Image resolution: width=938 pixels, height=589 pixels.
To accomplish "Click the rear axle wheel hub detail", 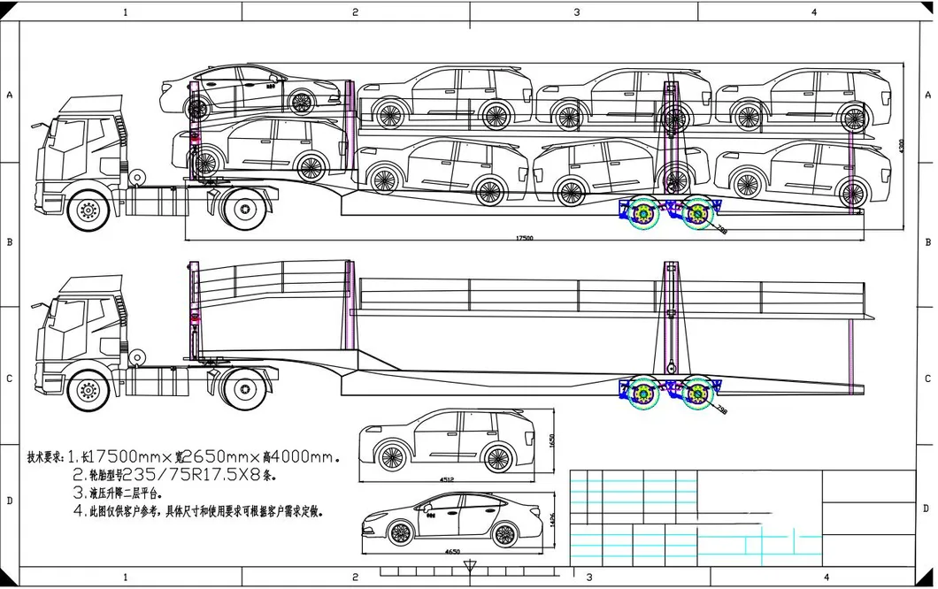I will click(x=642, y=212).
